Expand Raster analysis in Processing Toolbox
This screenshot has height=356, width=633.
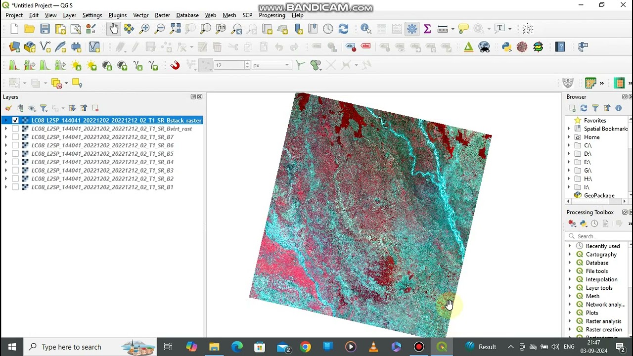click(570, 321)
